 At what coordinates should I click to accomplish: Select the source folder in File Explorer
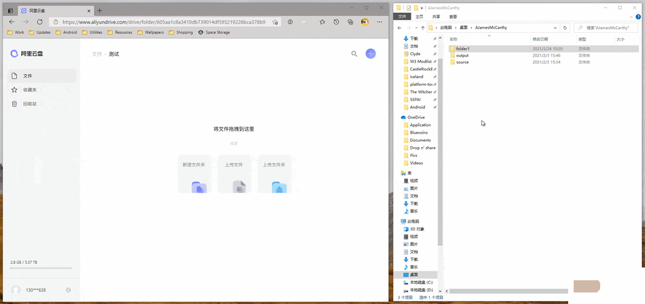[x=462, y=62]
